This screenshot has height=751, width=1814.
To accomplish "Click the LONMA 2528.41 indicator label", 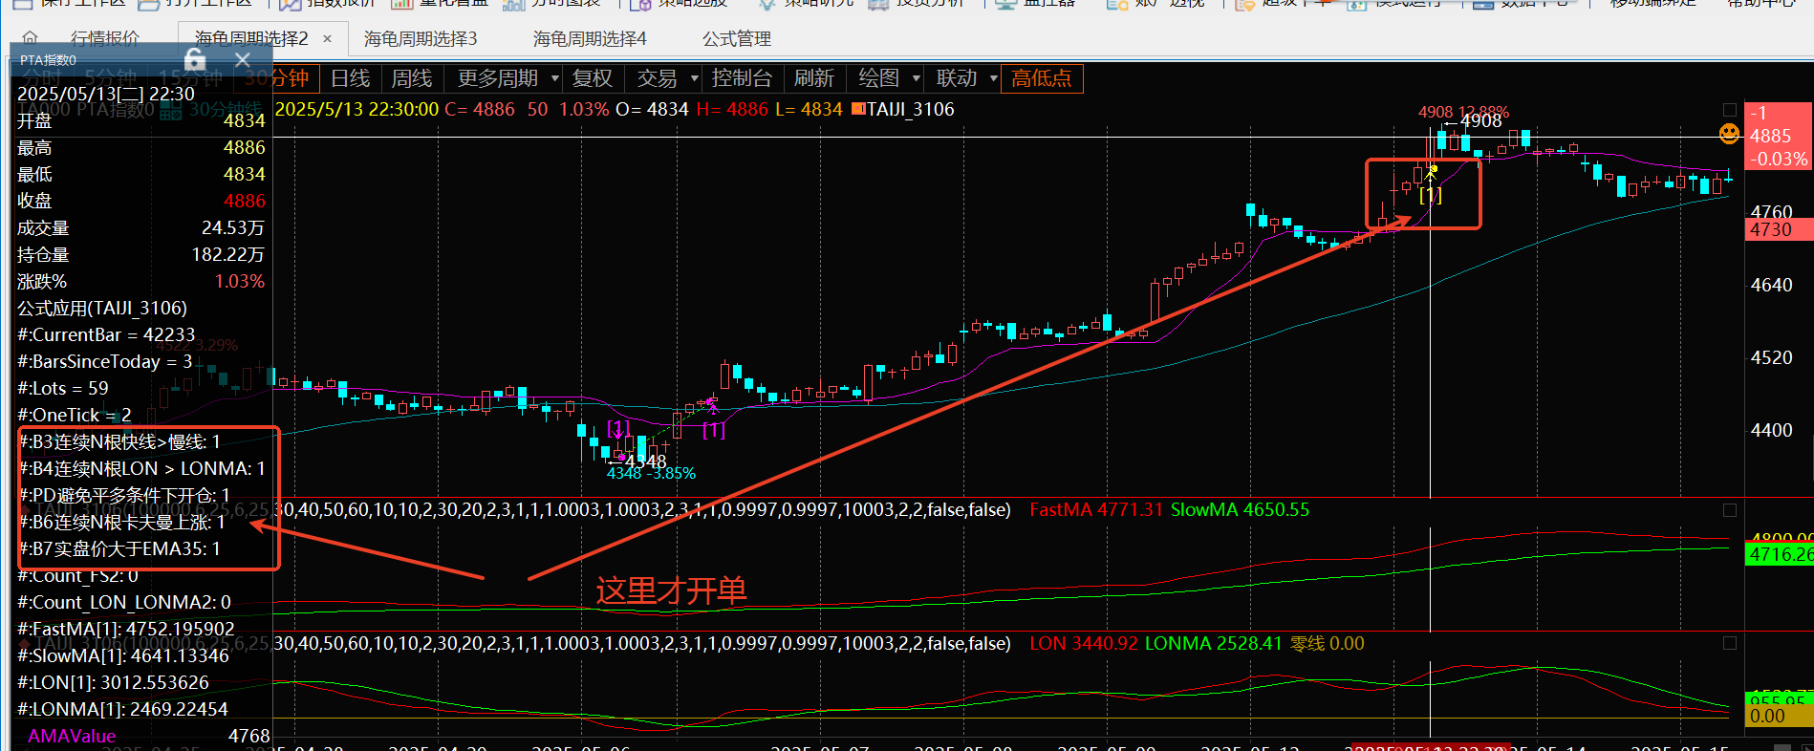I will 1214,644.
